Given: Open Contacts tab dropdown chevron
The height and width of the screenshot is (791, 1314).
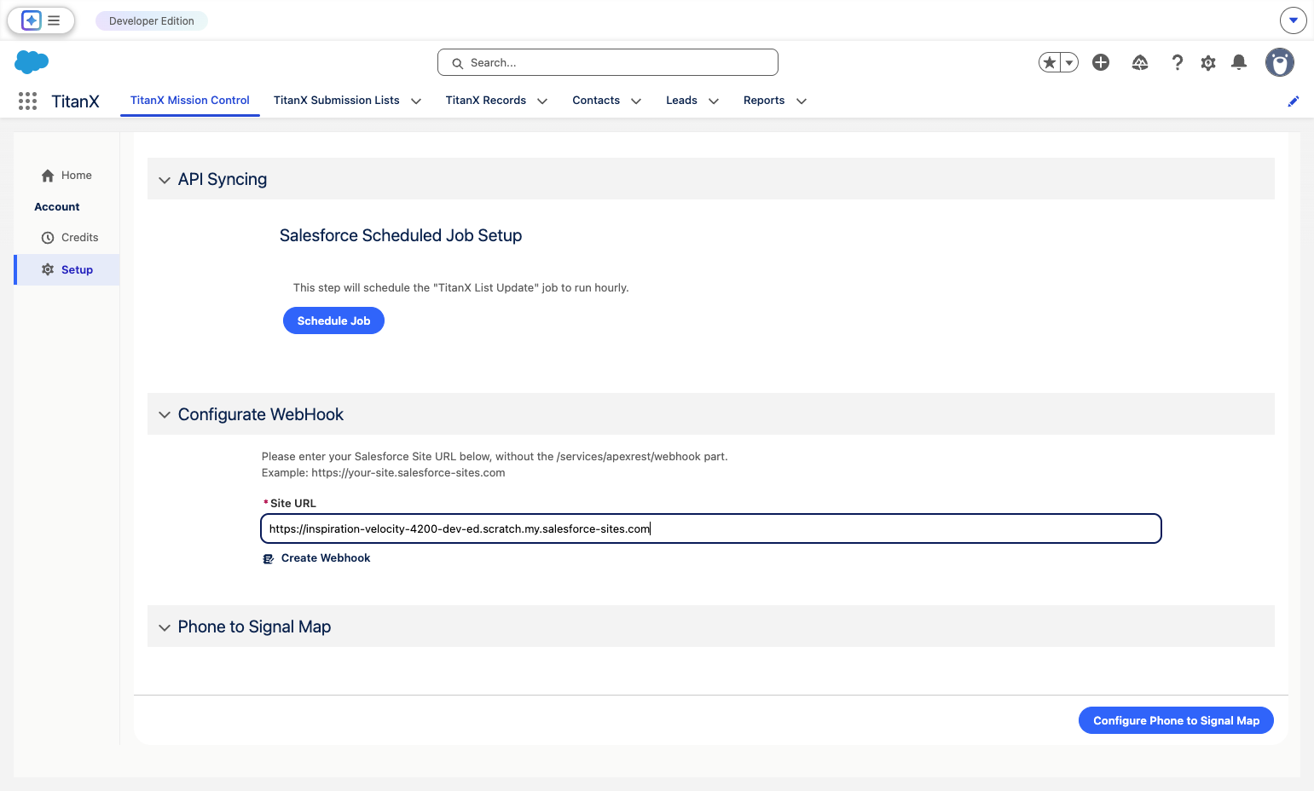Looking at the screenshot, I should pyautogui.click(x=636, y=101).
